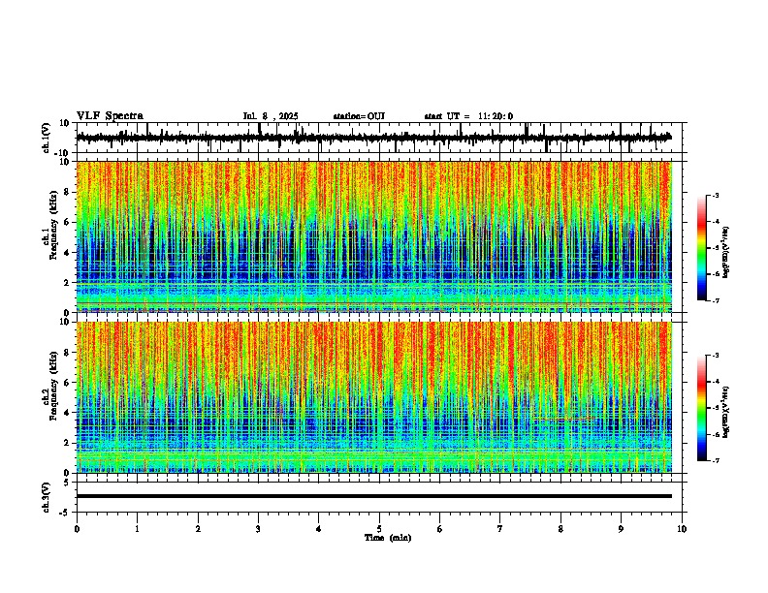
Task: Click the "4" kHz tick on ch.2 spectrogram axis
Action: 67,413
